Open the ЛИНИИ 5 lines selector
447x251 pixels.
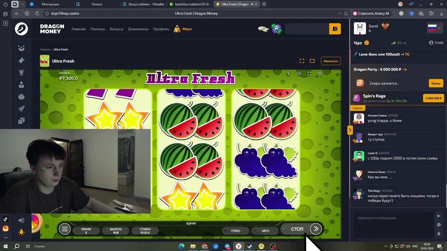point(86,231)
